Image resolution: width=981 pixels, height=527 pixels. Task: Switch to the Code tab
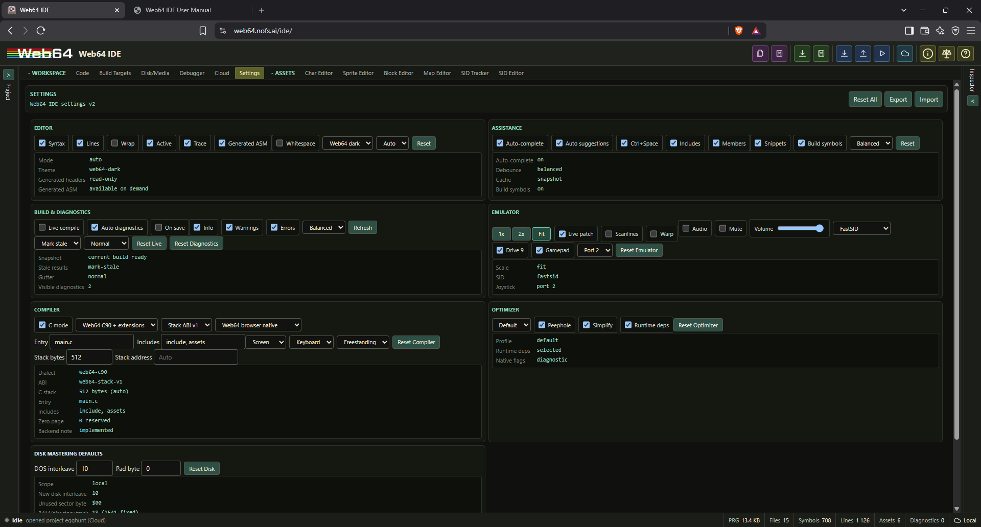(82, 73)
